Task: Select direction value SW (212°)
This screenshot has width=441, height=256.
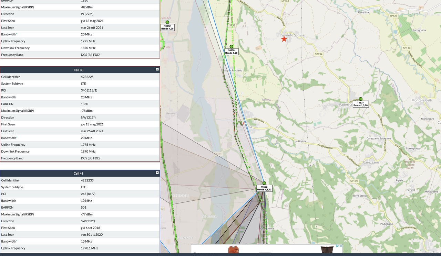Action: (88, 221)
